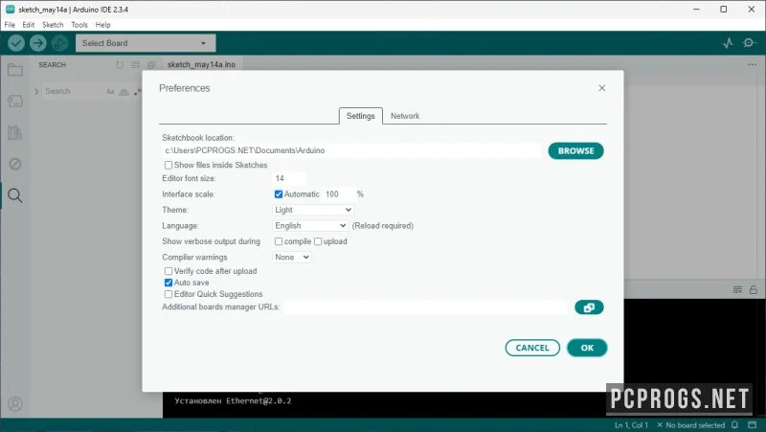
Task: Open notifications bell in status bar
Action: click(x=734, y=424)
